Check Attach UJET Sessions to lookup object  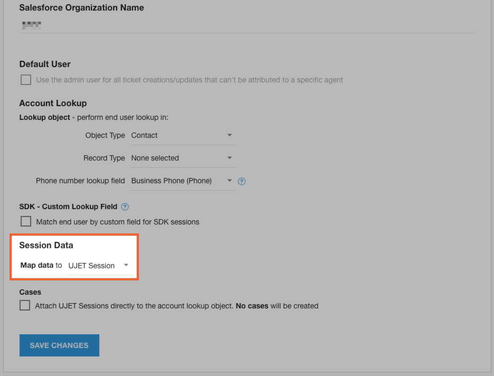pyautogui.click(x=25, y=305)
